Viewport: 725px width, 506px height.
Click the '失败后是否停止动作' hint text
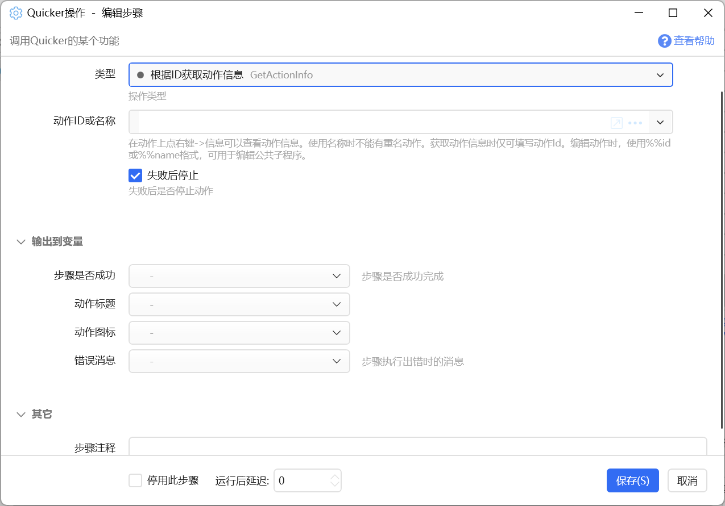tap(171, 191)
